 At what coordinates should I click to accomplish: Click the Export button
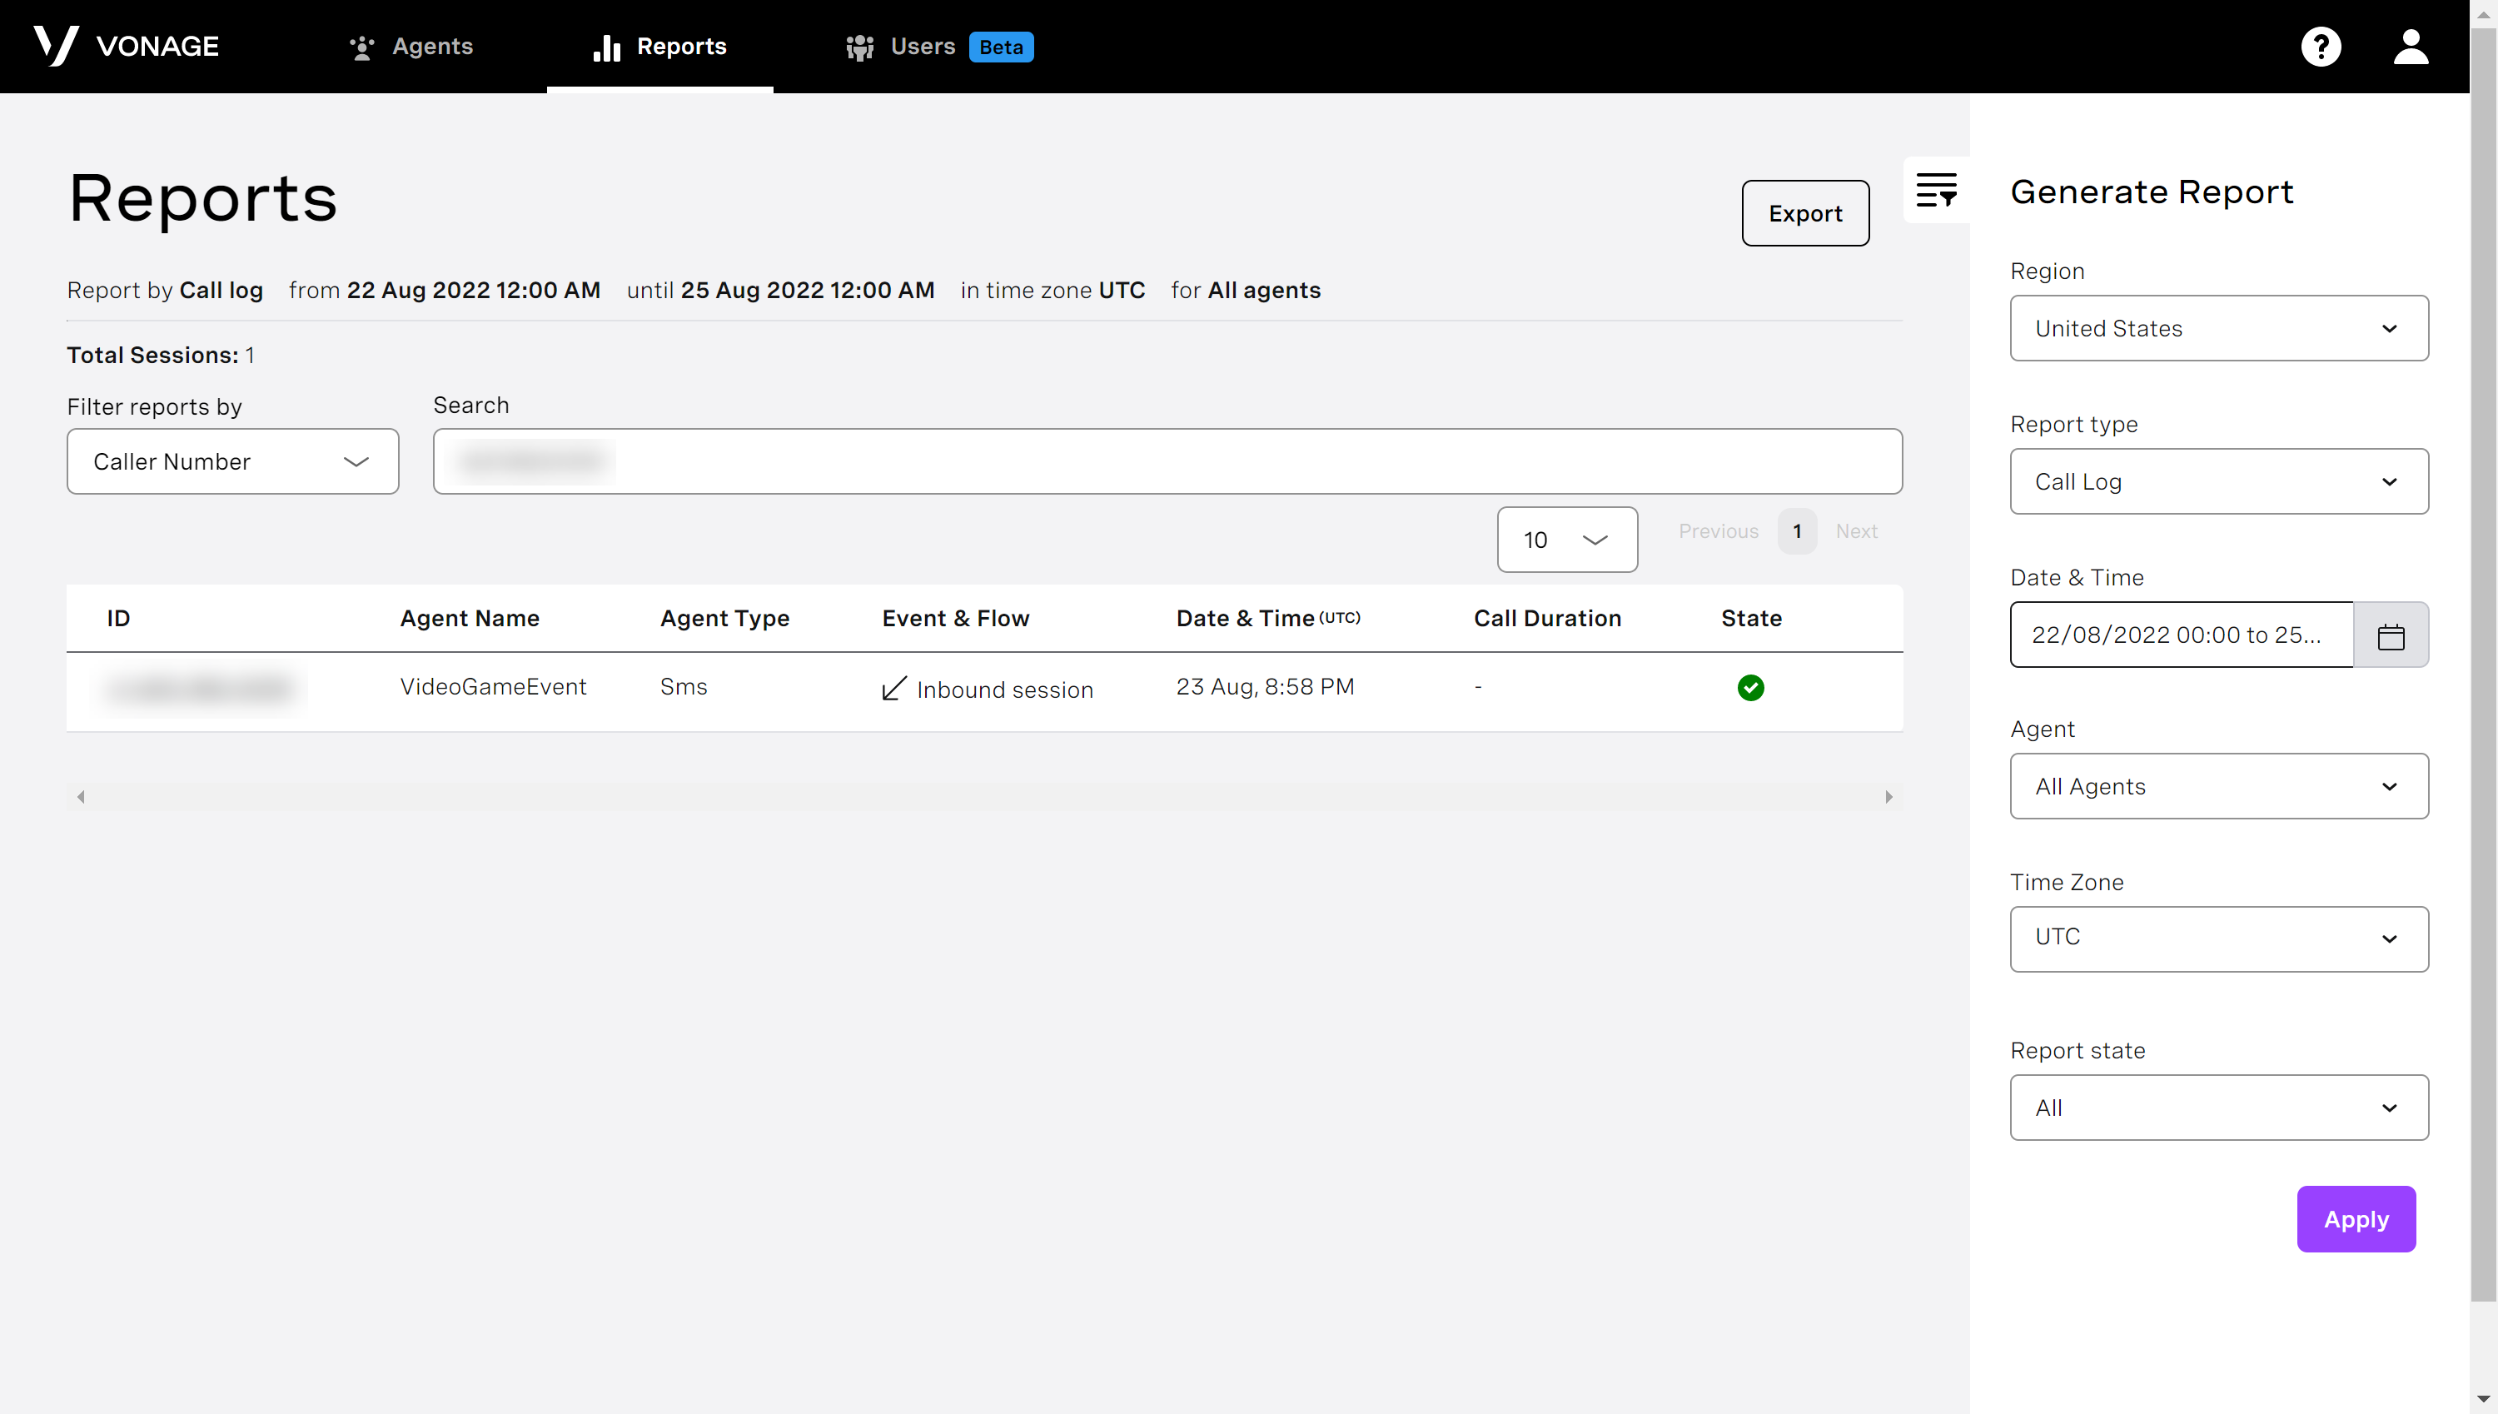coord(1805,212)
